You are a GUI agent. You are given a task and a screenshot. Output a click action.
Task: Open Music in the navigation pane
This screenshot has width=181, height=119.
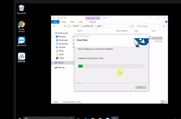click(x=60, y=51)
